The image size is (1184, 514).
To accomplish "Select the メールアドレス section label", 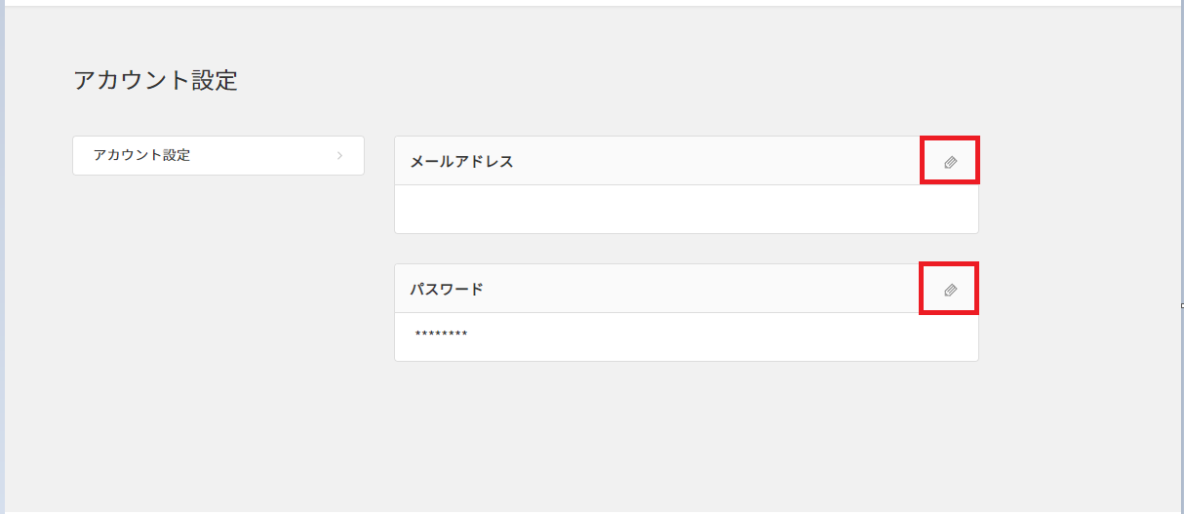I will (x=461, y=162).
